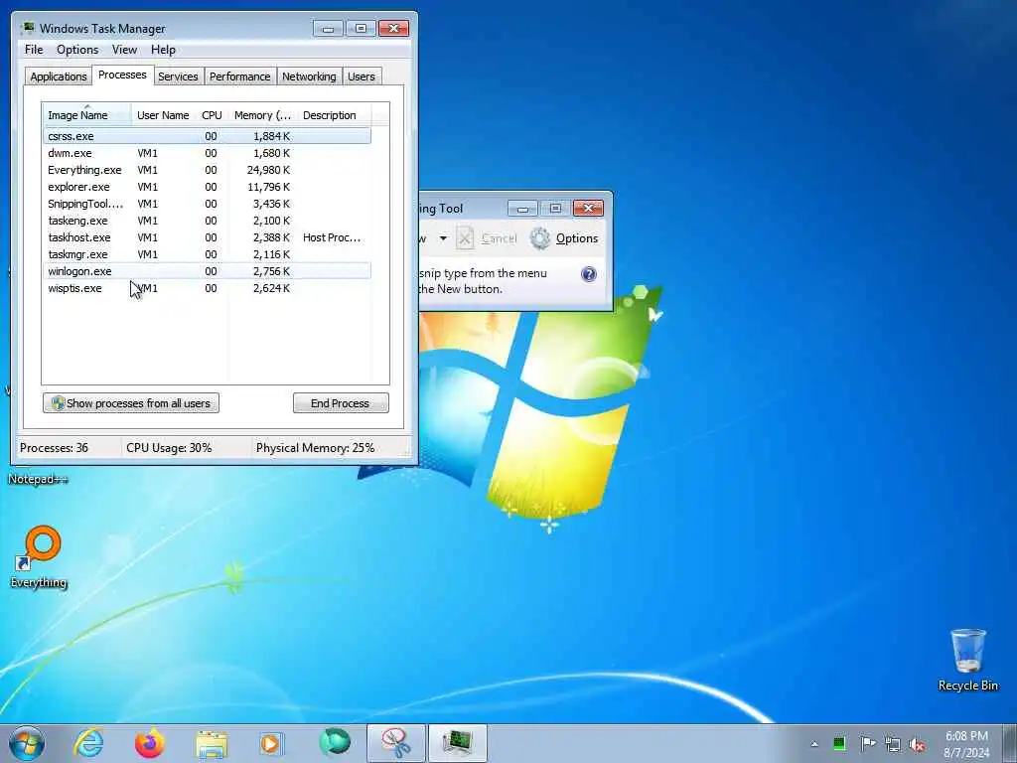This screenshot has height=763, width=1017.
Task: Click Host Proc... description cell
Action: [x=332, y=237]
